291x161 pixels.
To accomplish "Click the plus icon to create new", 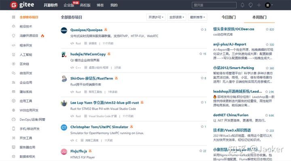I will tap(259, 5).
